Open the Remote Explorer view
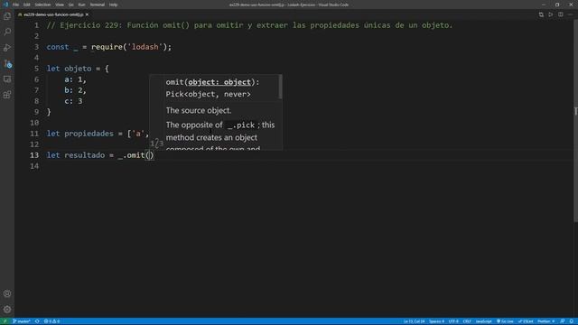The image size is (578, 325). (x=7, y=79)
